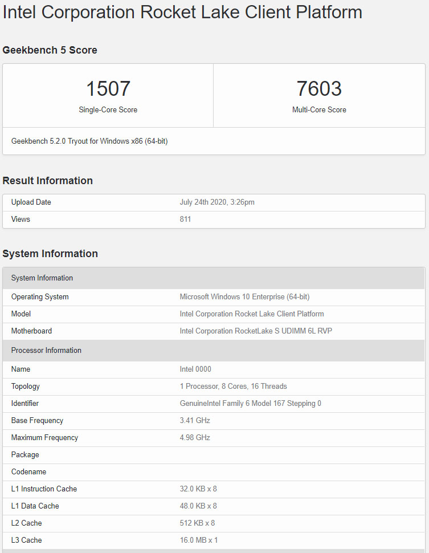Click the Single-Core Score label
Image resolution: width=429 pixels, height=553 pixels.
(x=108, y=109)
